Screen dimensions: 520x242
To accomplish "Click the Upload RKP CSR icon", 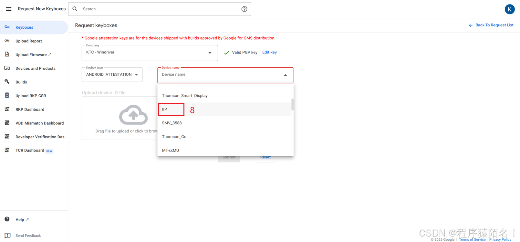I will (7, 95).
